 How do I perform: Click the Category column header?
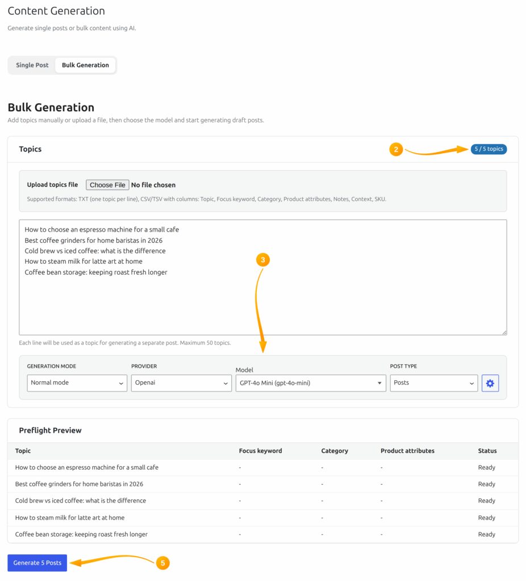[x=335, y=451]
